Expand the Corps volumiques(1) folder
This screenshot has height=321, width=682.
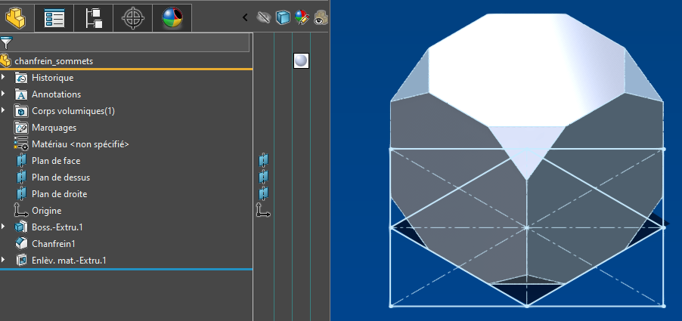pos(4,111)
